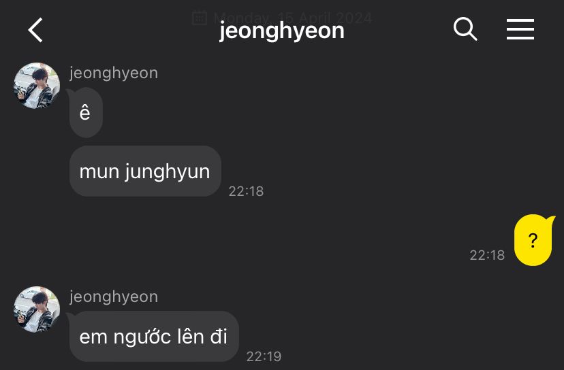Select the 'em ngước lên đi' message
Screen dimensions: 564x370
[x=153, y=336]
